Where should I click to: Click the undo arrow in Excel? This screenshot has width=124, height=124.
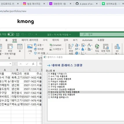click(x=23, y=34)
